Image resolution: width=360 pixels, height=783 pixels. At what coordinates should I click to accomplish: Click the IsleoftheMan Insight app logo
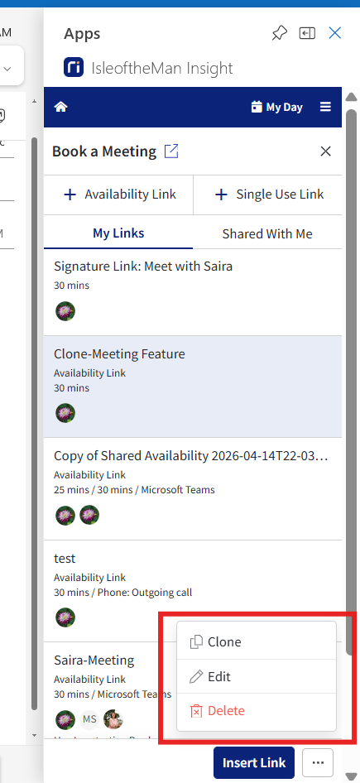tap(74, 67)
